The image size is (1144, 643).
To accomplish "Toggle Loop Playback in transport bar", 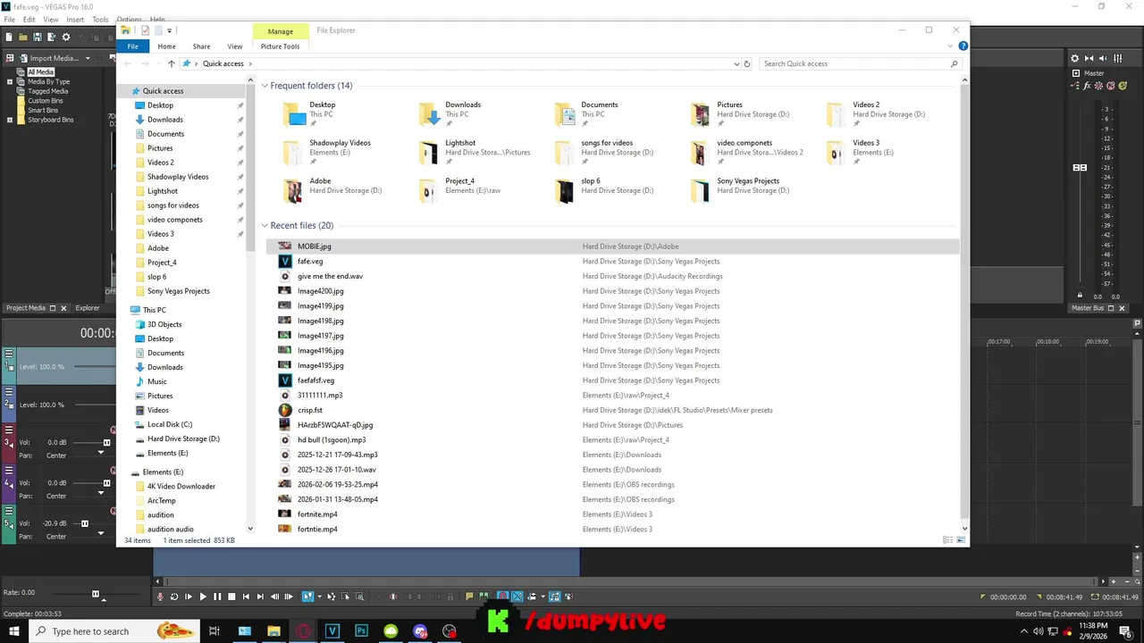I will [x=173, y=597].
